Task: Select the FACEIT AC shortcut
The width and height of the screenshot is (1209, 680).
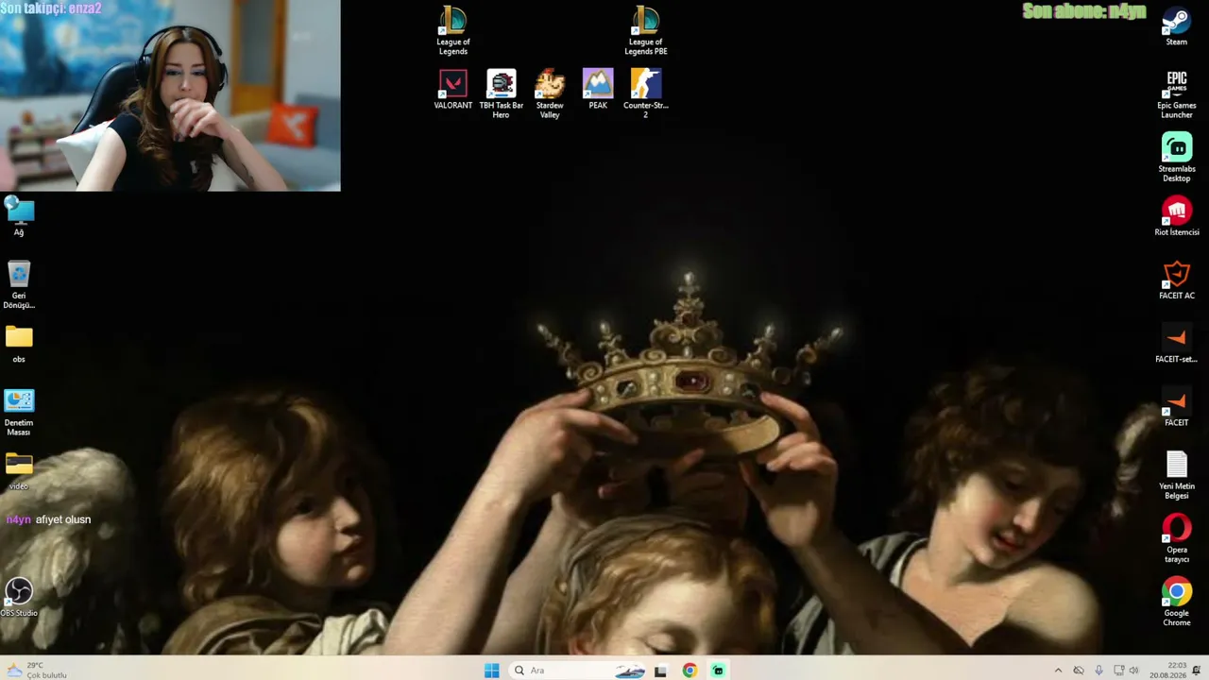Action: [1176, 280]
